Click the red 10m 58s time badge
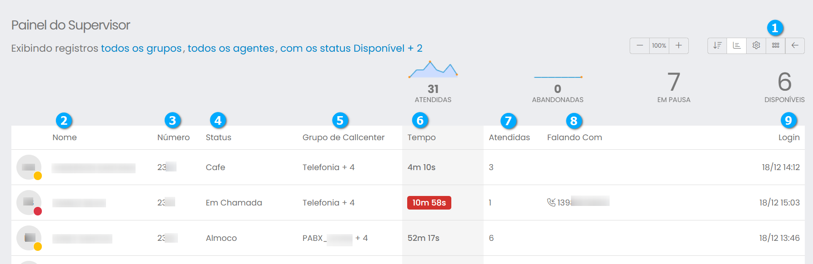The width and height of the screenshot is (813, 264). 429,203
